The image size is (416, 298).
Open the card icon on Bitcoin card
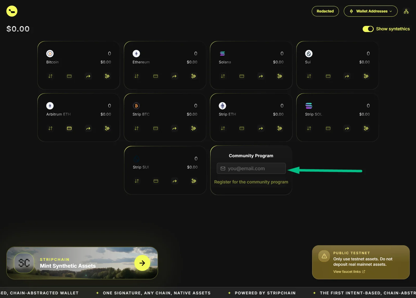click(x=69, y=76)
